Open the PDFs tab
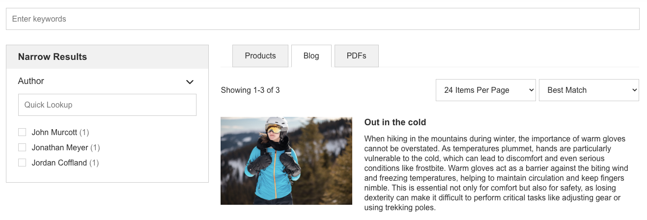Screen dimensions: 647x220 point(357,56)
